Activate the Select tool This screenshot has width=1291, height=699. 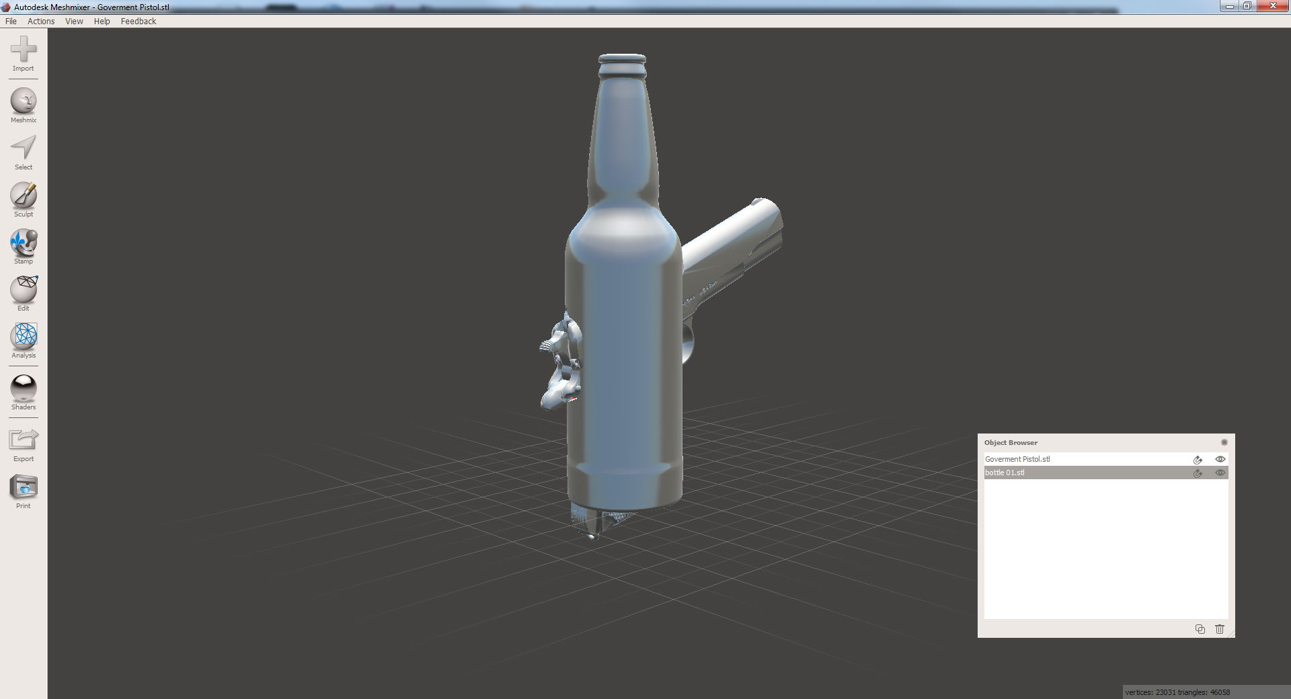click(24, 153)
